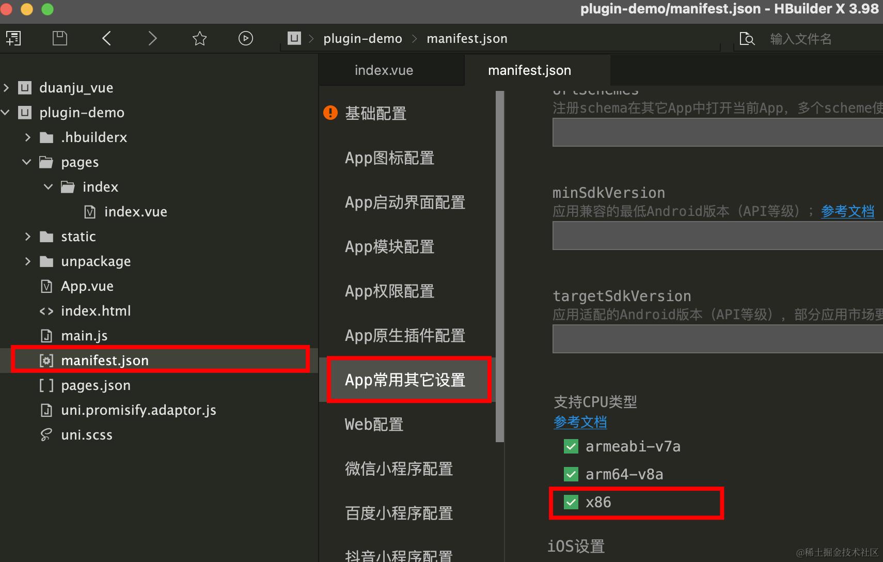Click the run play icon in toolbar
Image resolution: width=883 pixels, height=562 pixels.
[x=246, y=38]
